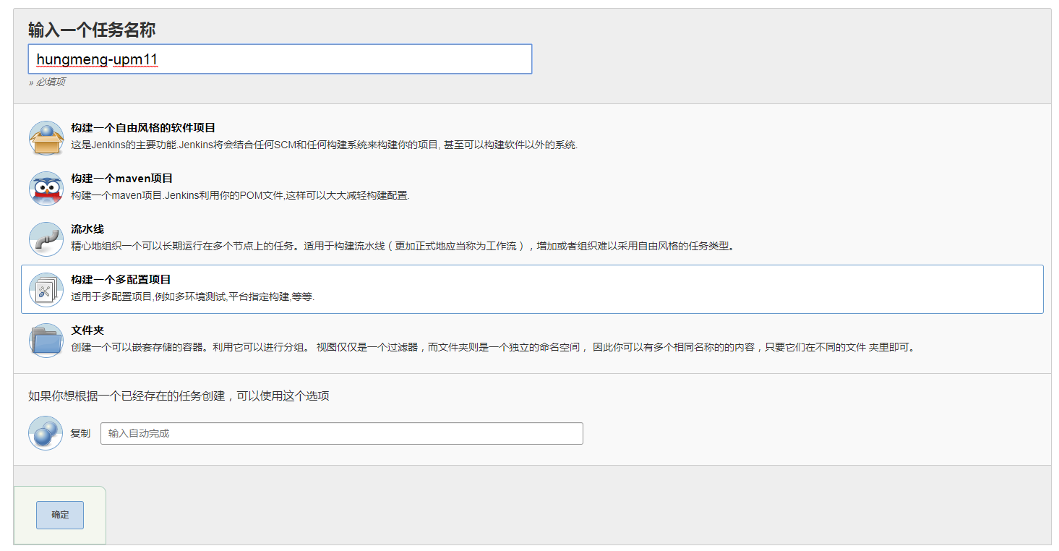Select the folder item icon

46,341
